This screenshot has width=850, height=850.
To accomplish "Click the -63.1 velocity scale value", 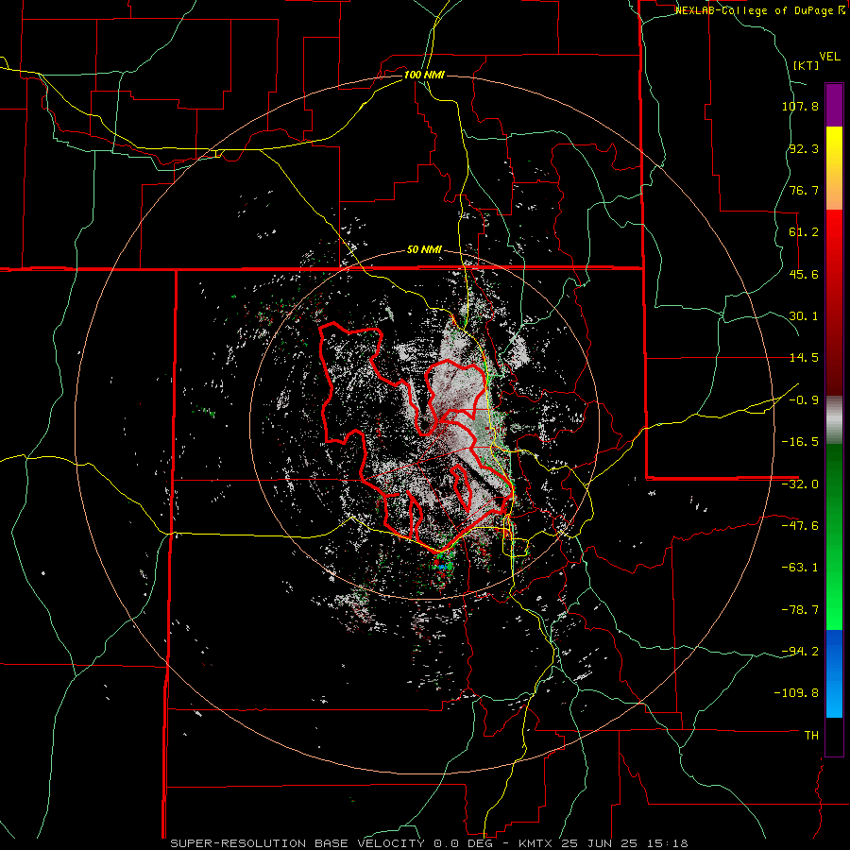I will coord(800,568).
